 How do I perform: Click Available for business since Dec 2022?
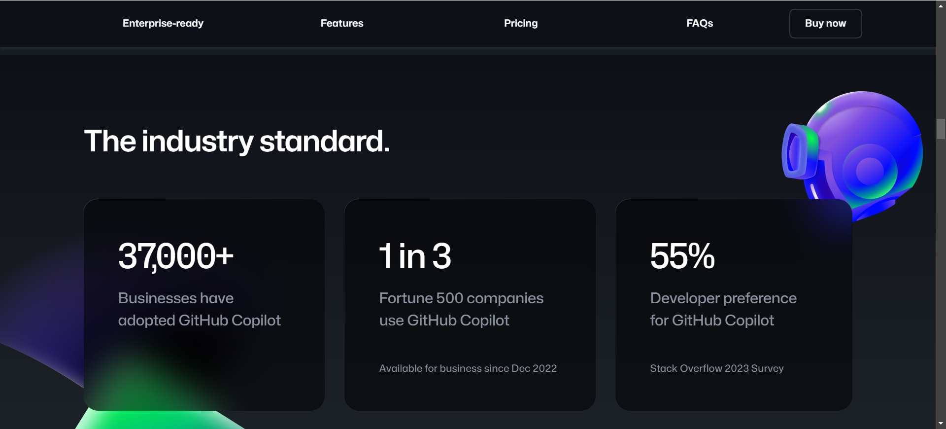(468, 368)
